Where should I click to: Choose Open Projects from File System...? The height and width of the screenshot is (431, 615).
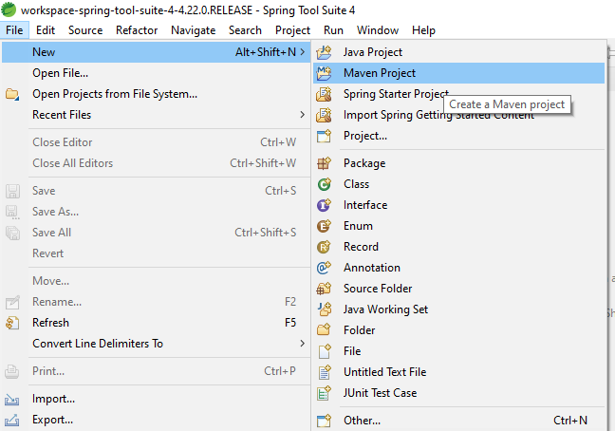[156, 94]
